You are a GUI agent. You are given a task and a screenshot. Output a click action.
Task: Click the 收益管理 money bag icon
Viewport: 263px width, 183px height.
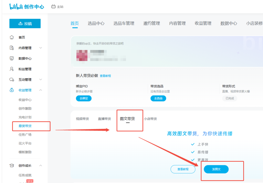(12, 90)
